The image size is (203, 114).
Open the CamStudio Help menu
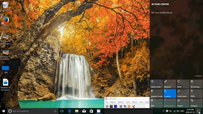[147, 102]
